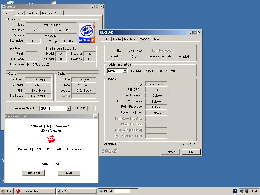
Task: Click the Code Name Northwood field
Action: tap(40, 30)
